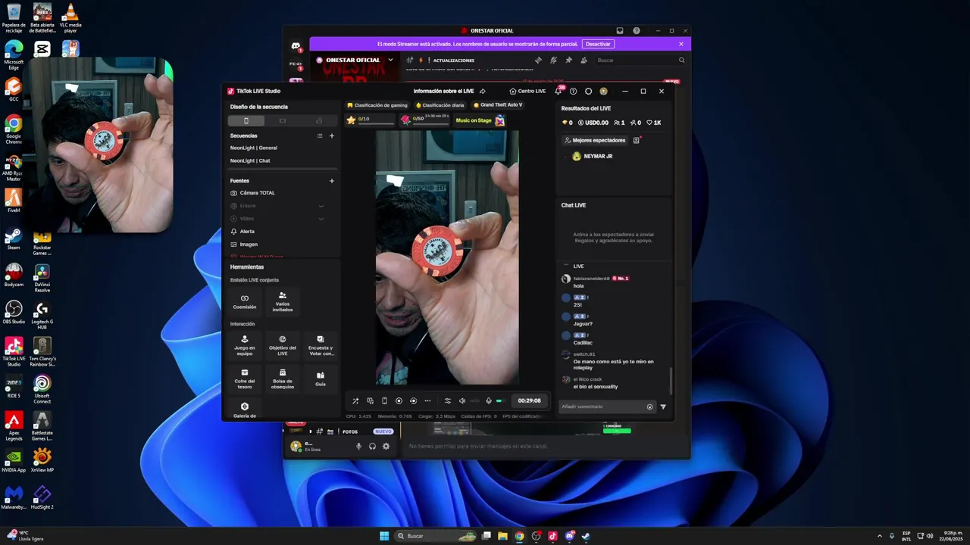Screen dimensions: 970x545
Task: Select the portrait phone layout in Diseño de la secuencia
Action: pyautogui.click(x=246, y=120)
